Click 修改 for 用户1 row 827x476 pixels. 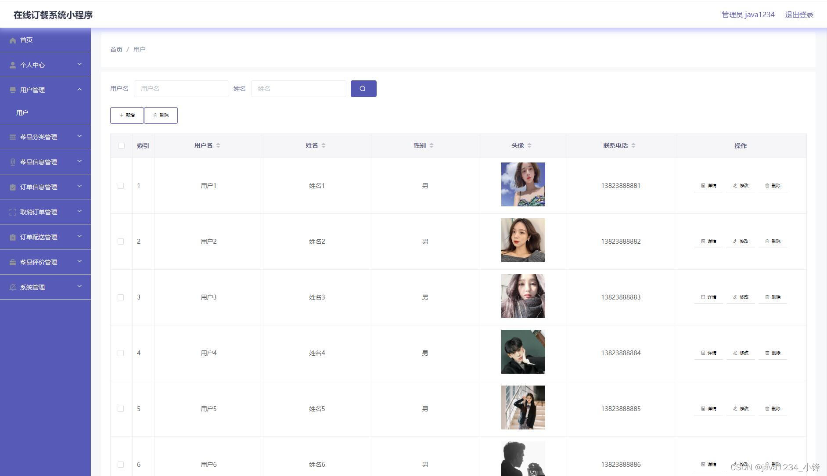[741, 186]
